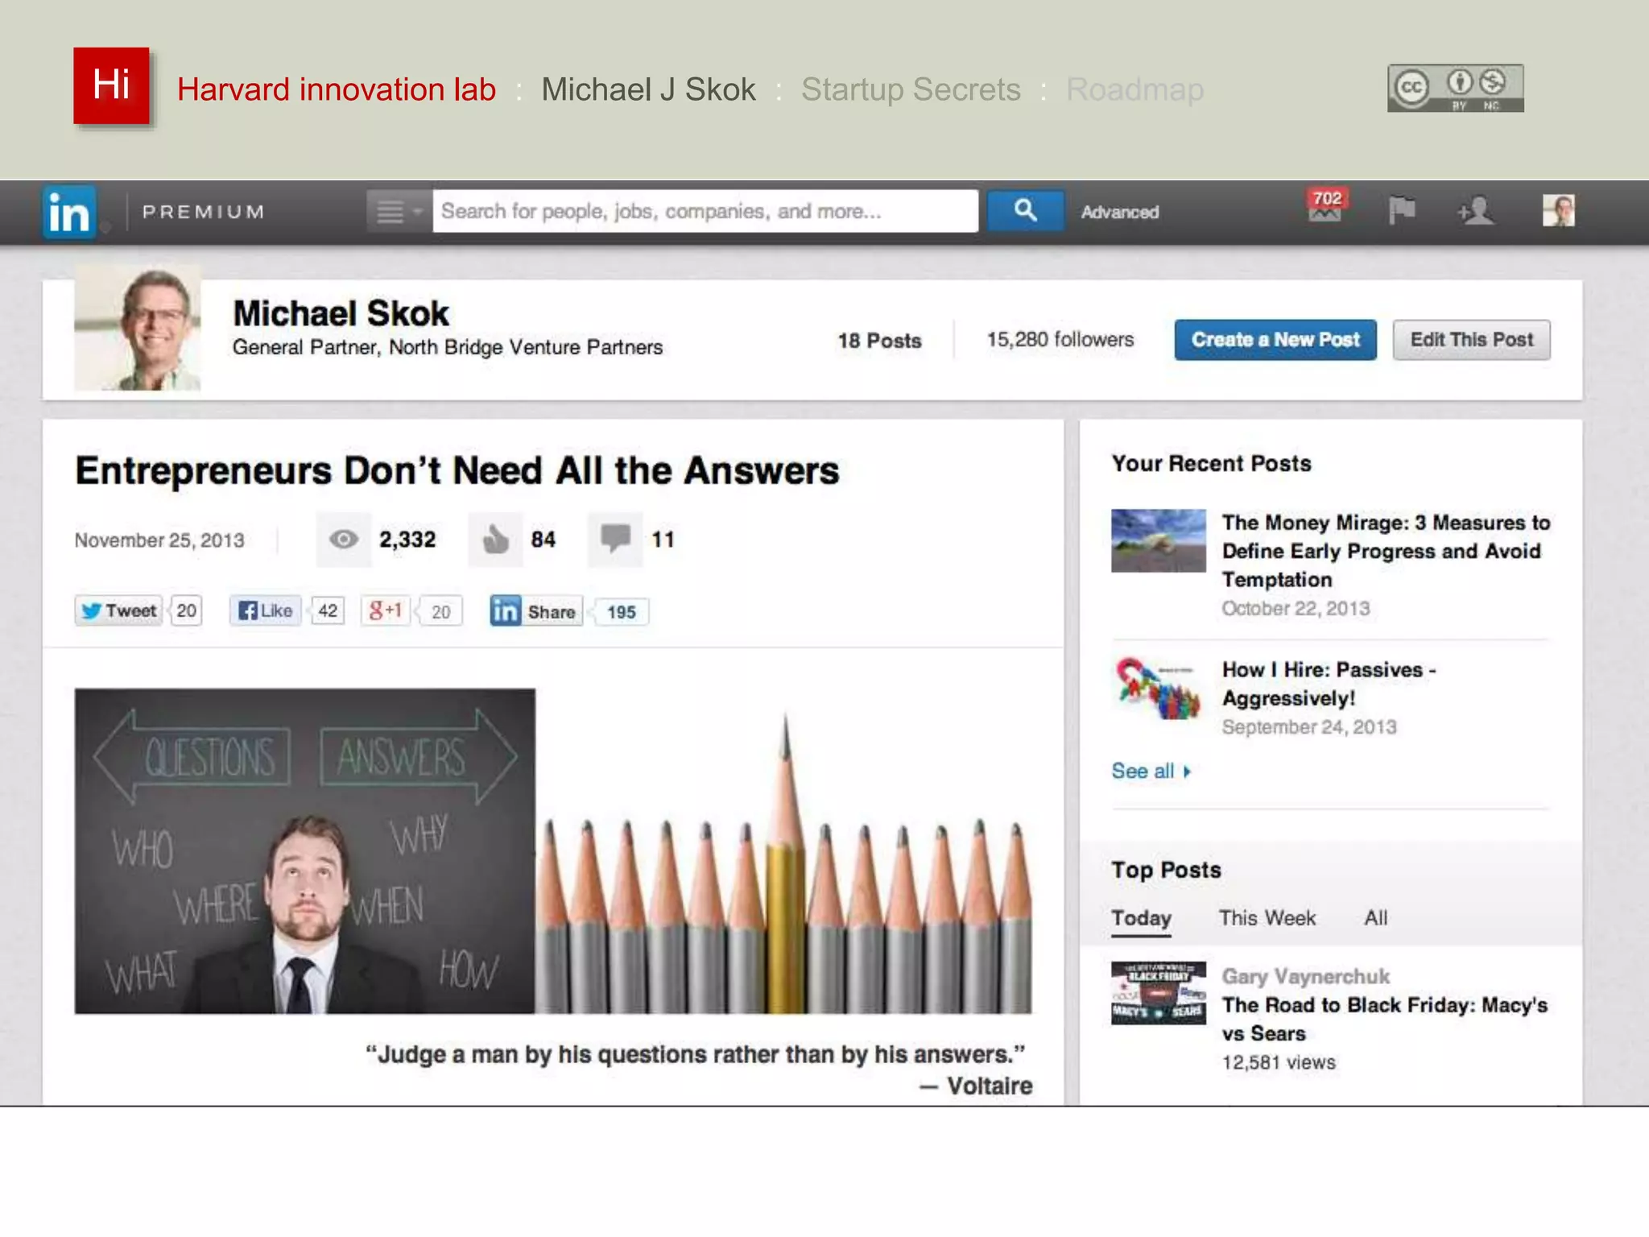
Task: Click the General Partner job subtitle
Action: point(448,347)
